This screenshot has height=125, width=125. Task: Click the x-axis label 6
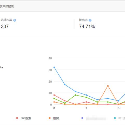coord(118,108)
